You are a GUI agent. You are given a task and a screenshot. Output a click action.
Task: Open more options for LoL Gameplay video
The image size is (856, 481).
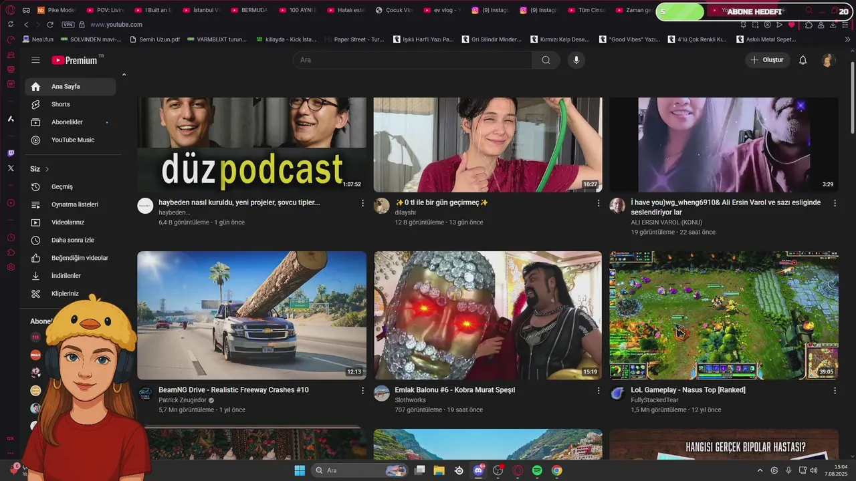pos(835,390)
